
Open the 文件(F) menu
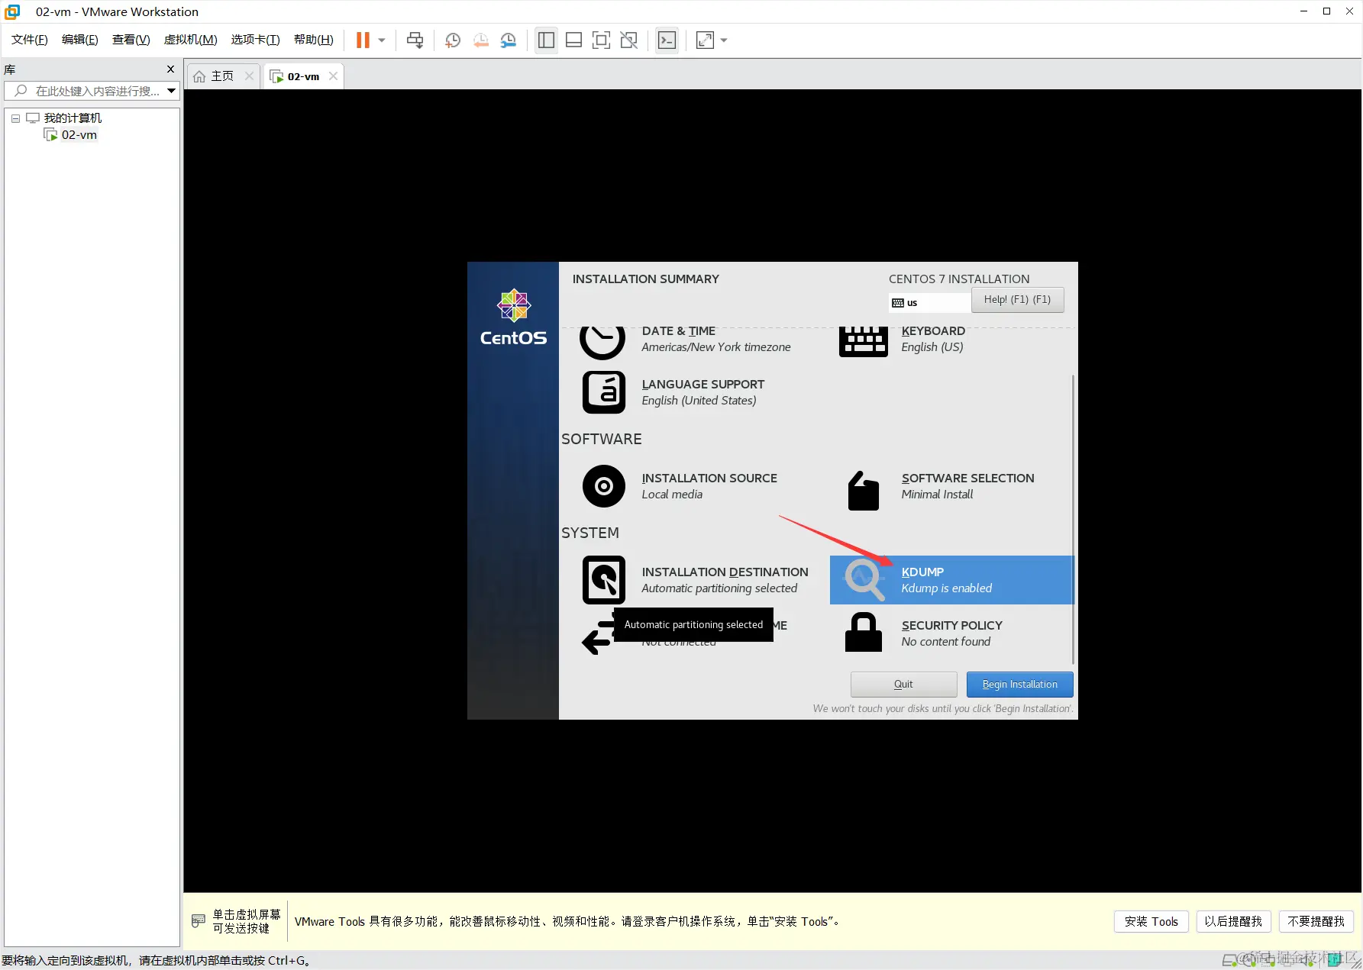pos(30,40)
